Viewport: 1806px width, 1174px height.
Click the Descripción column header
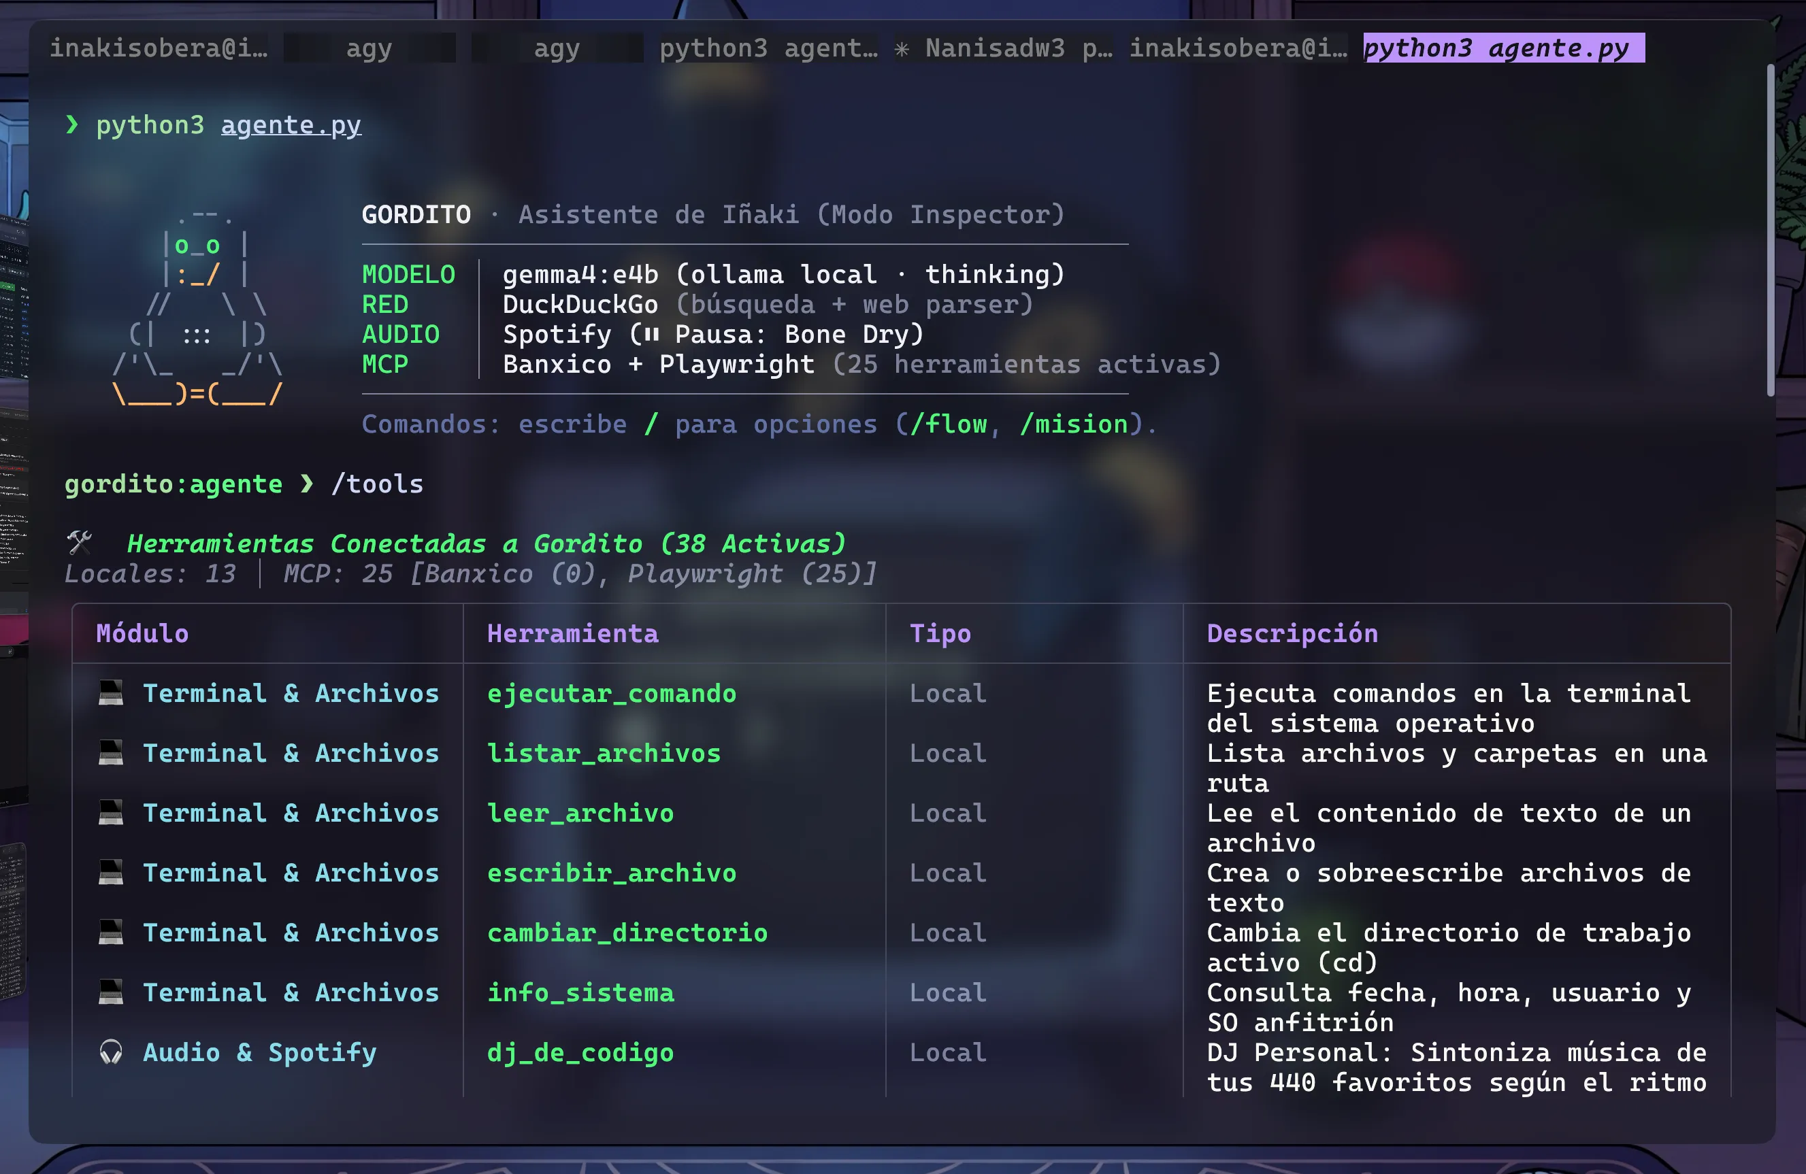coord(1292,633)
